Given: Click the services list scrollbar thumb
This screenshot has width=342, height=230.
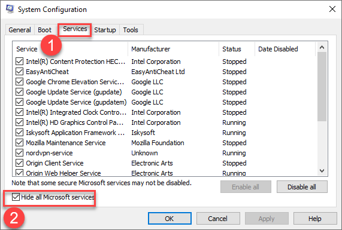Looking at the screenshot, I should tap(322, 87).
